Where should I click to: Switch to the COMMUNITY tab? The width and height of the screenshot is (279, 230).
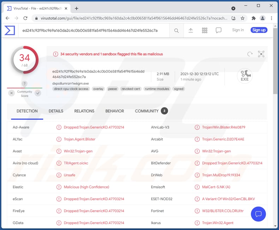click(x=151, y=111)
